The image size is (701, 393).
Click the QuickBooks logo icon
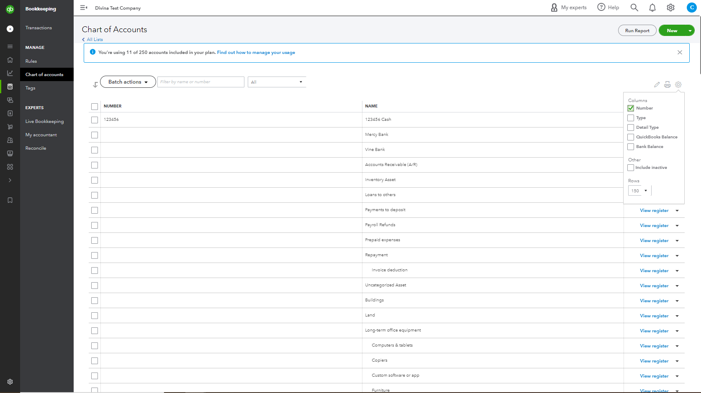click(10, 9)
